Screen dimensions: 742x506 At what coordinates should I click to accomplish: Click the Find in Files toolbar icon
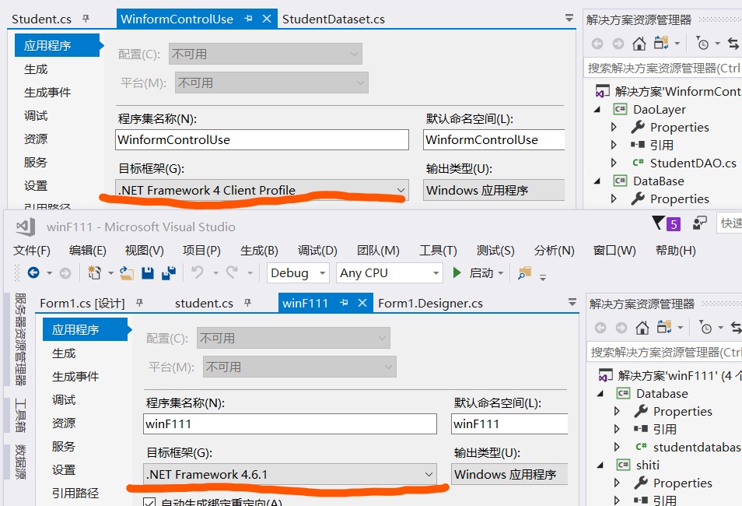pyautogui.click(x=524, y=273)
